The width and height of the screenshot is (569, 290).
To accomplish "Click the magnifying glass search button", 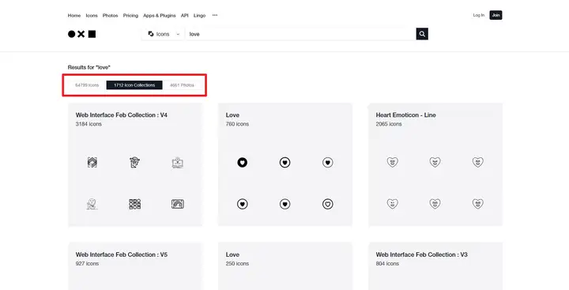I will point(422,34).
